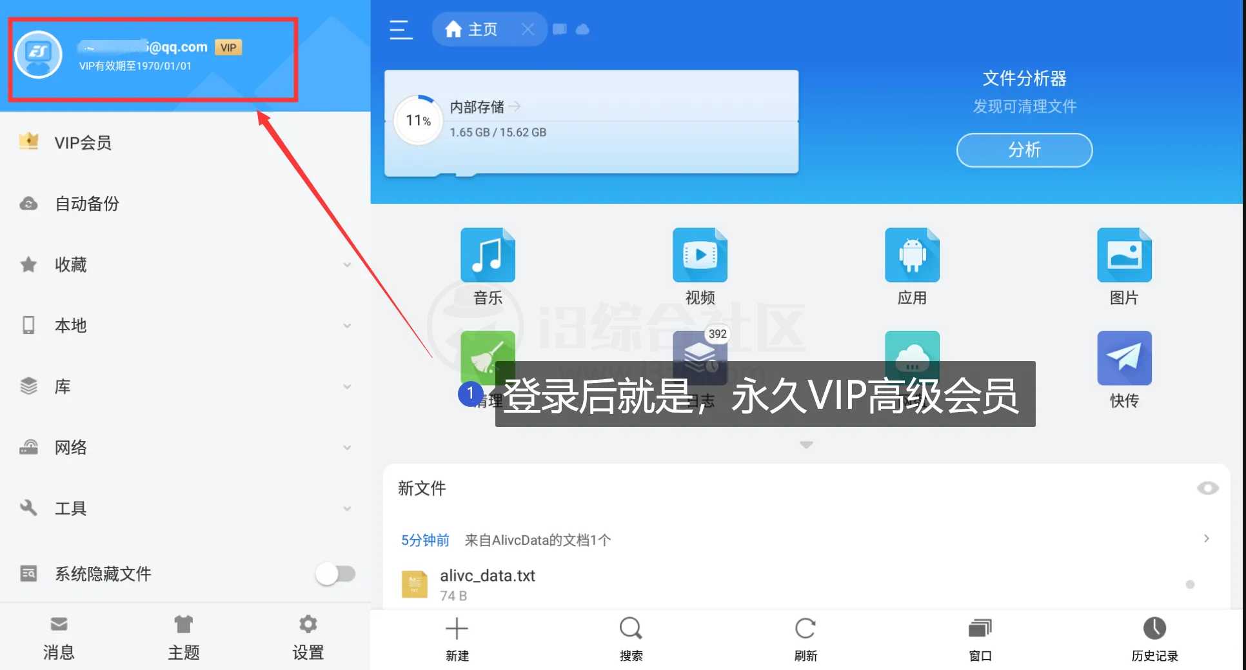Tap 搜索 search magnifier
This screenshot has width=1246, height=670.
pos(631,639)
